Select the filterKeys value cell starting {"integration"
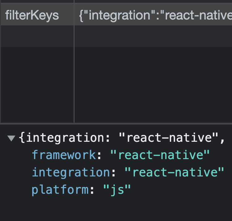The height and width of the screenshot is (221, 232). 153,14
